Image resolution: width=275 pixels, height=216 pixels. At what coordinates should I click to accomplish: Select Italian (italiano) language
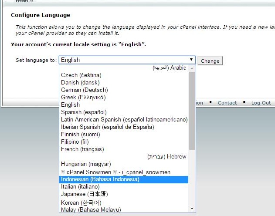click(x=124, y=187)
